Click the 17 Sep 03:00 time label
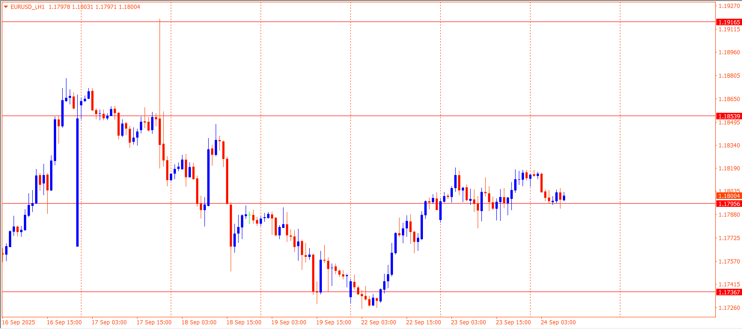The image size is (742, 329). (109, 322)
